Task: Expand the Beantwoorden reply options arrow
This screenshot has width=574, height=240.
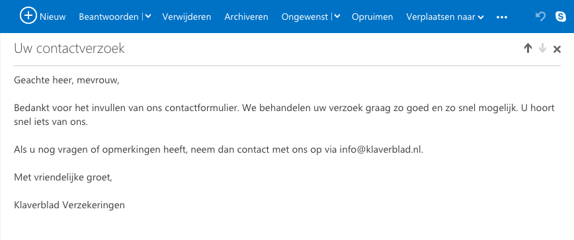Action: [x=148, y=17]
